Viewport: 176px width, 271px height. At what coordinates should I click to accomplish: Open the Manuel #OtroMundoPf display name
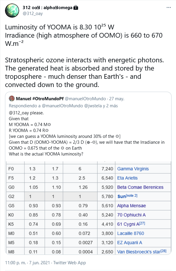40,99
